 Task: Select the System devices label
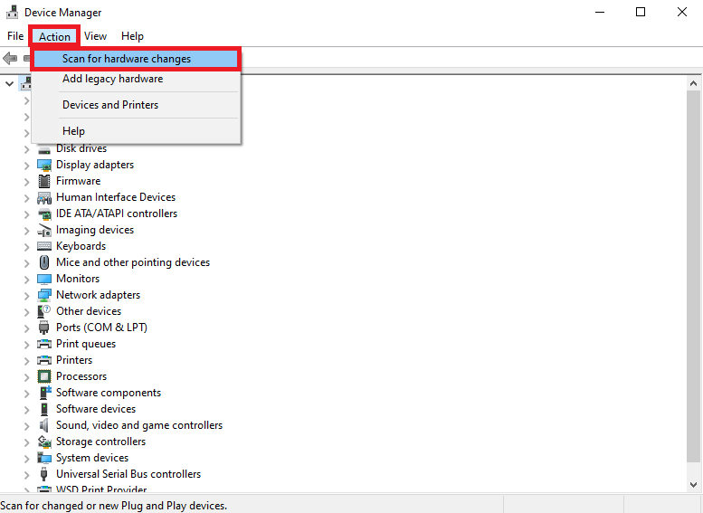[92, 458]
